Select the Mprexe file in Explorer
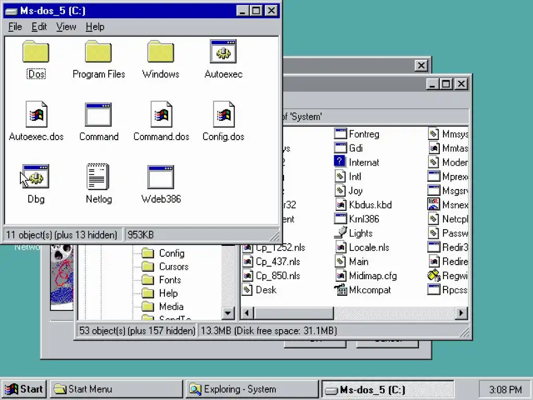Viewport: 533px width, 400px height. [x=448, y=177]
